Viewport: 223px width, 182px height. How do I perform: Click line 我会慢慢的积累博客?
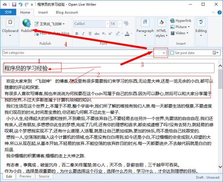[x=46, y=156]
